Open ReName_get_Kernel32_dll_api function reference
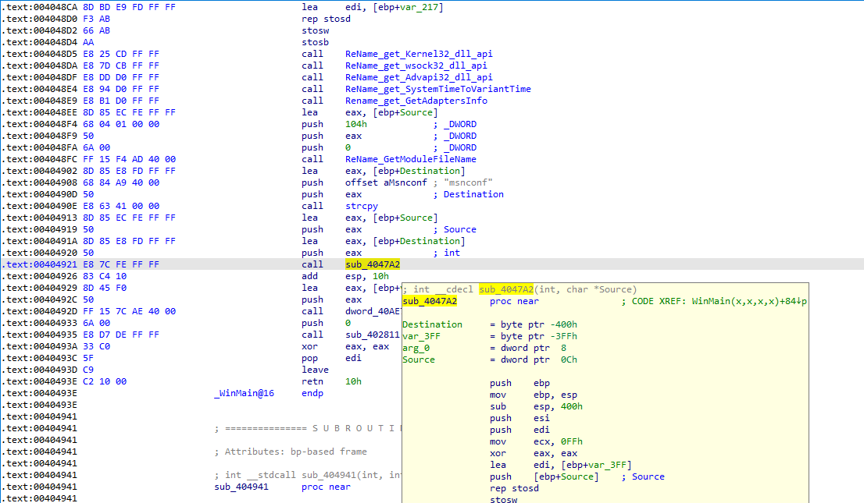This screenshot has width=864, height=503. pos(419,54)
